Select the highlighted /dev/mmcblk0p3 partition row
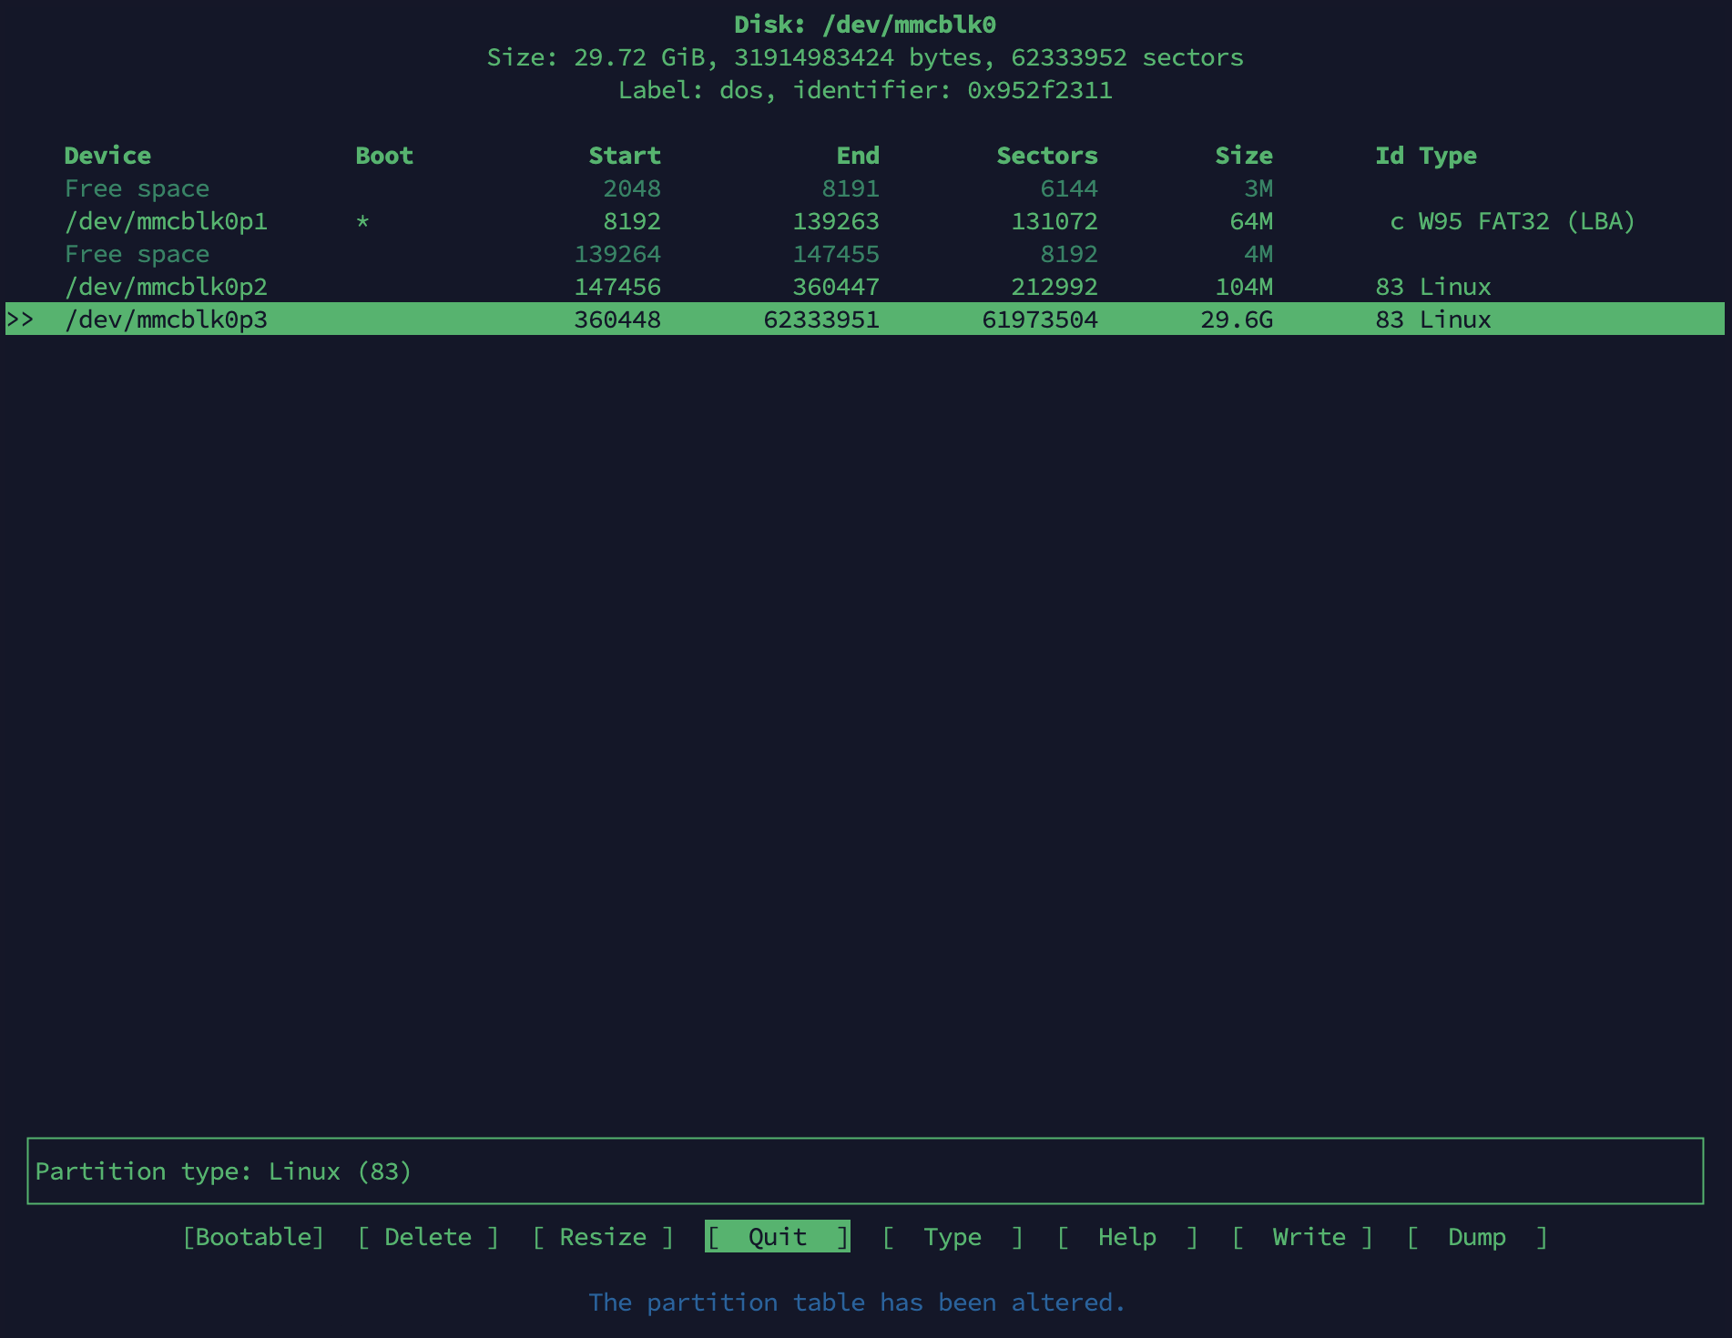 tap(168, 319)
